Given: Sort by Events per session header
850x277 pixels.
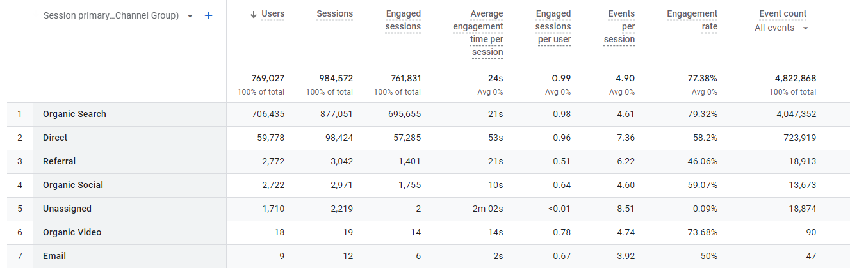Looking at the screenshot, I should [619, 27].
